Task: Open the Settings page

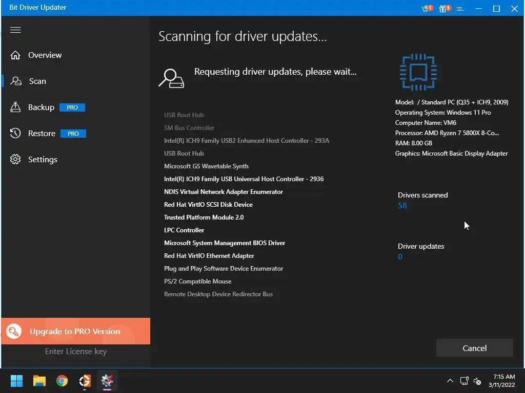Action: coord(43,160)
